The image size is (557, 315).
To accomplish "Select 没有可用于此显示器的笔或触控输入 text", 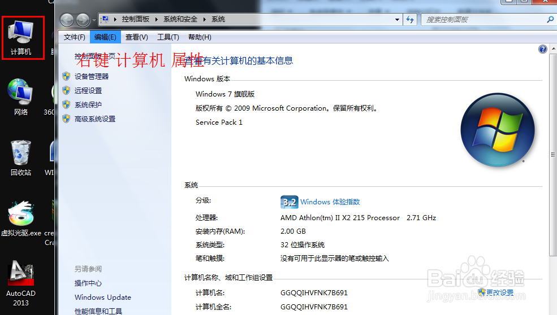I will coord(335,258).
